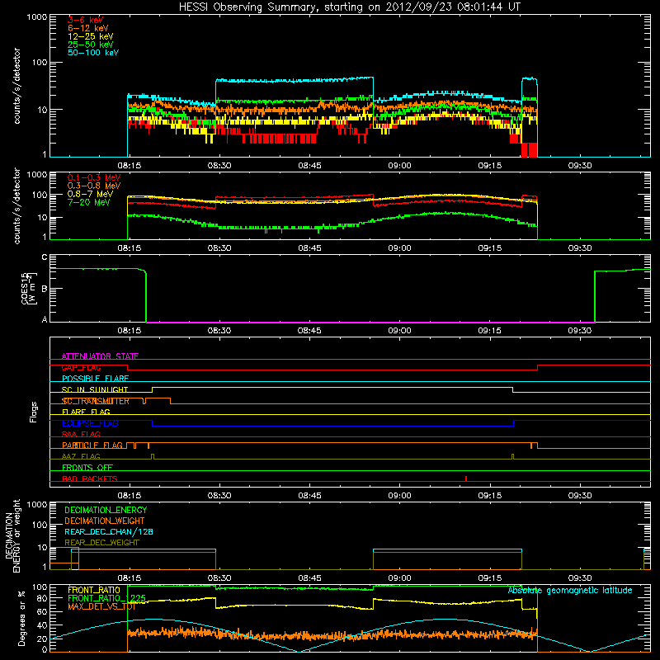The image size is (660, 660).
Task: Click the FRONT_RATIO legend label
Action: tap(94, 590)
